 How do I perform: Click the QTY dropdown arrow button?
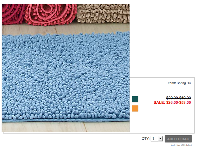(160, 139)
